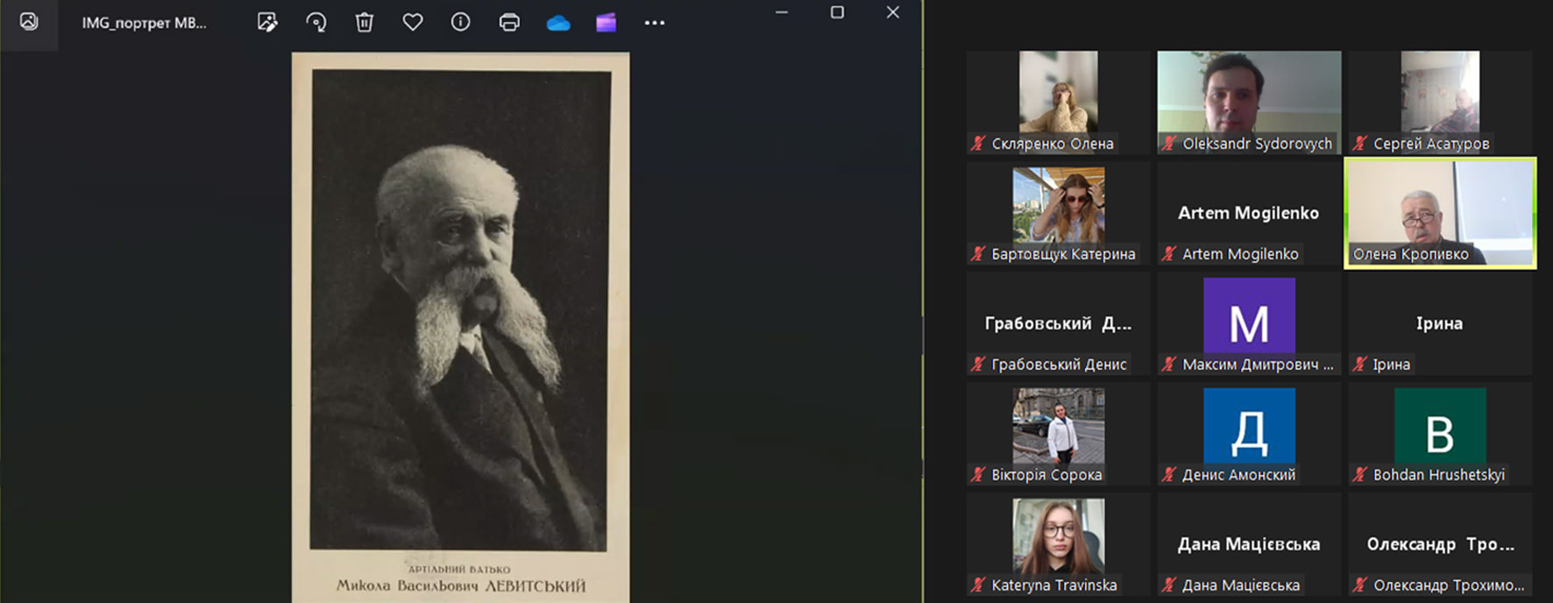The height and width of the screenshot is (603, 1553).
Task: Delete the photo with the trash icon
Action: pyautogui.click(x=365, y=23)
